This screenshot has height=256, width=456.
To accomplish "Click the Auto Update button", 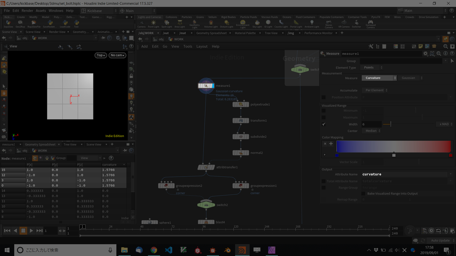I will [x=440, y=240].
